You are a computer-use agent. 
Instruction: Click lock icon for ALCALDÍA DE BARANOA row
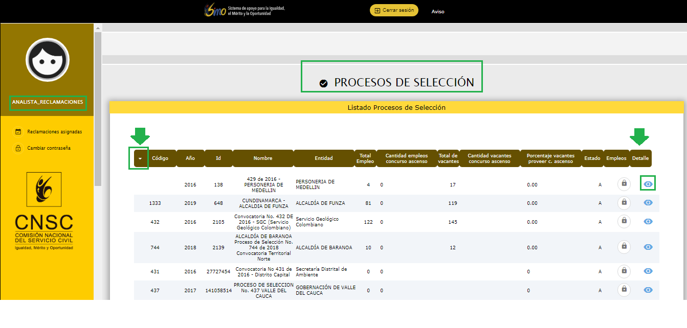(x=624, y=247)
